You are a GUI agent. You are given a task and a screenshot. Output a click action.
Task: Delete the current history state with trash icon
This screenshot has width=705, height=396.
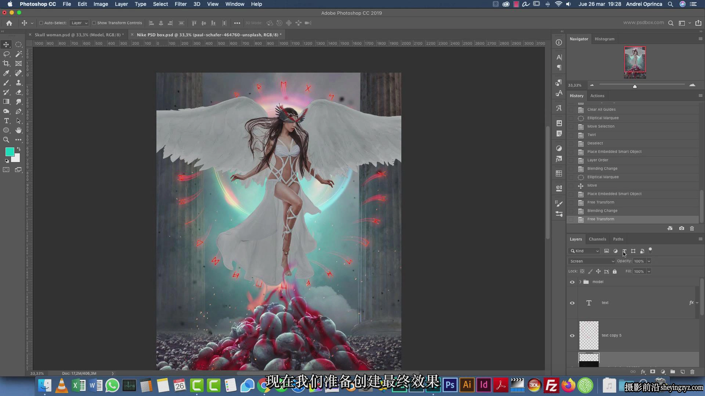pos(692,228)
